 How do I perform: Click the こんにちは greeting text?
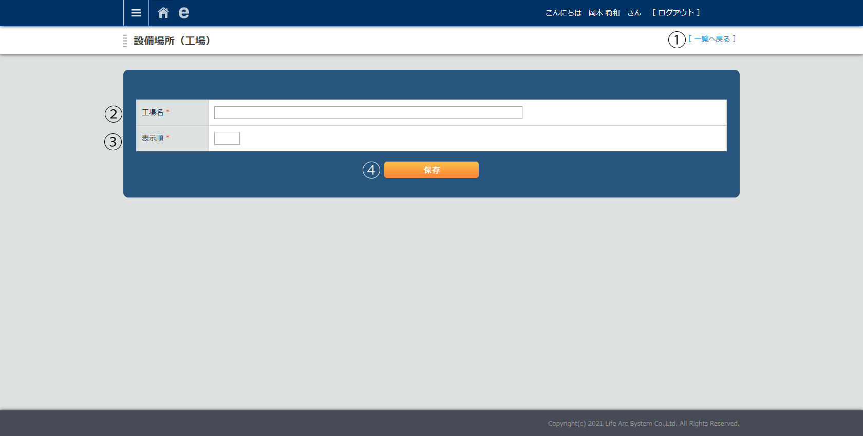tap(564, 13)
